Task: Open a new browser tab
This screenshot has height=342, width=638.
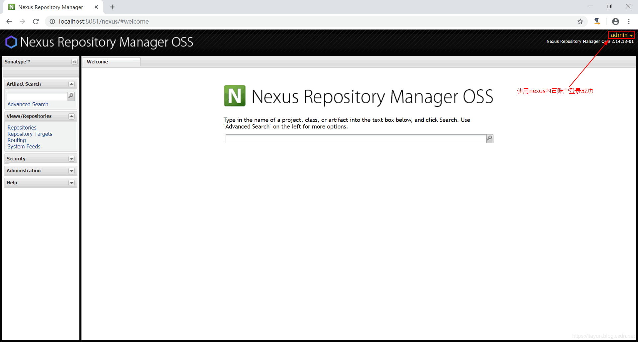Action: [112, 7]
